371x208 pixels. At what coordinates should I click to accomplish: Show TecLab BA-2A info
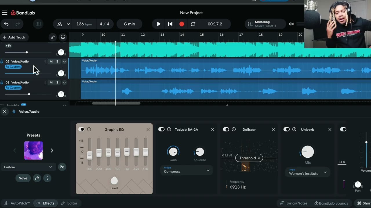pos(169,129)
